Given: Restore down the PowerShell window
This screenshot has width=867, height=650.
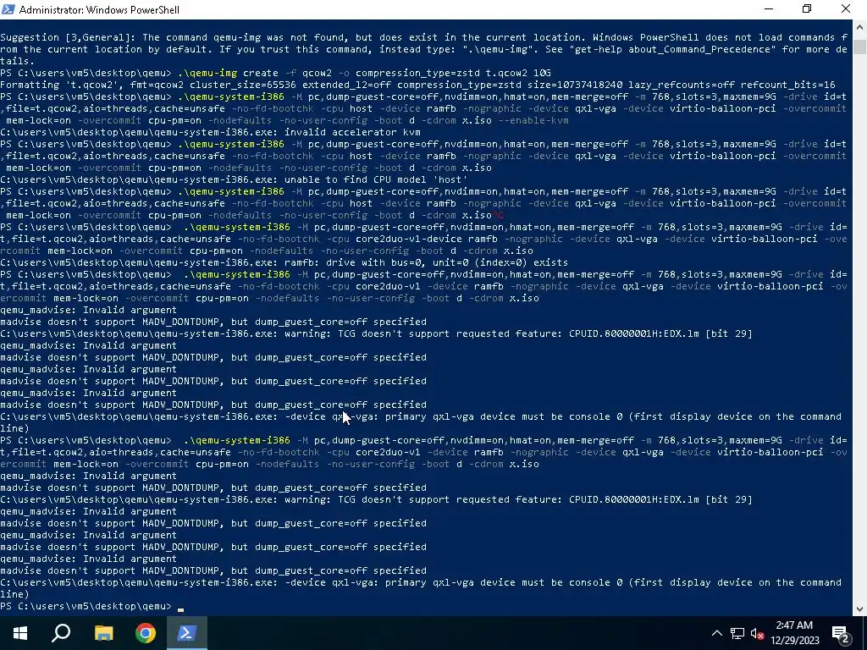Looking at the screenshot, I should 807,9.
